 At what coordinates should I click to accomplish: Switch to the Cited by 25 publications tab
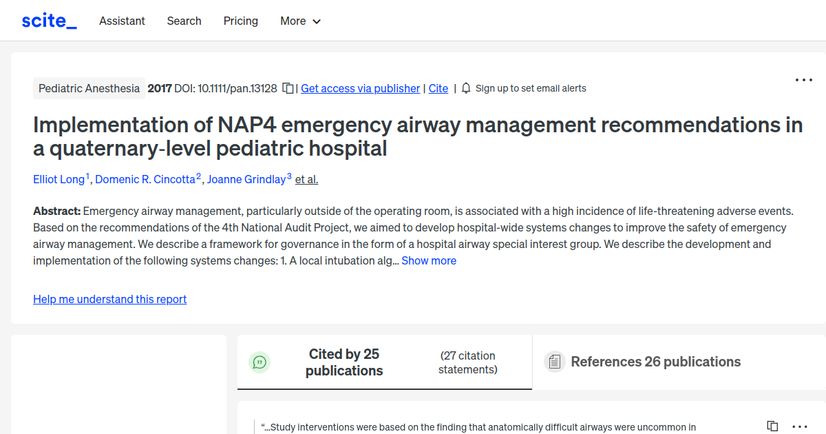click(343, 361)
